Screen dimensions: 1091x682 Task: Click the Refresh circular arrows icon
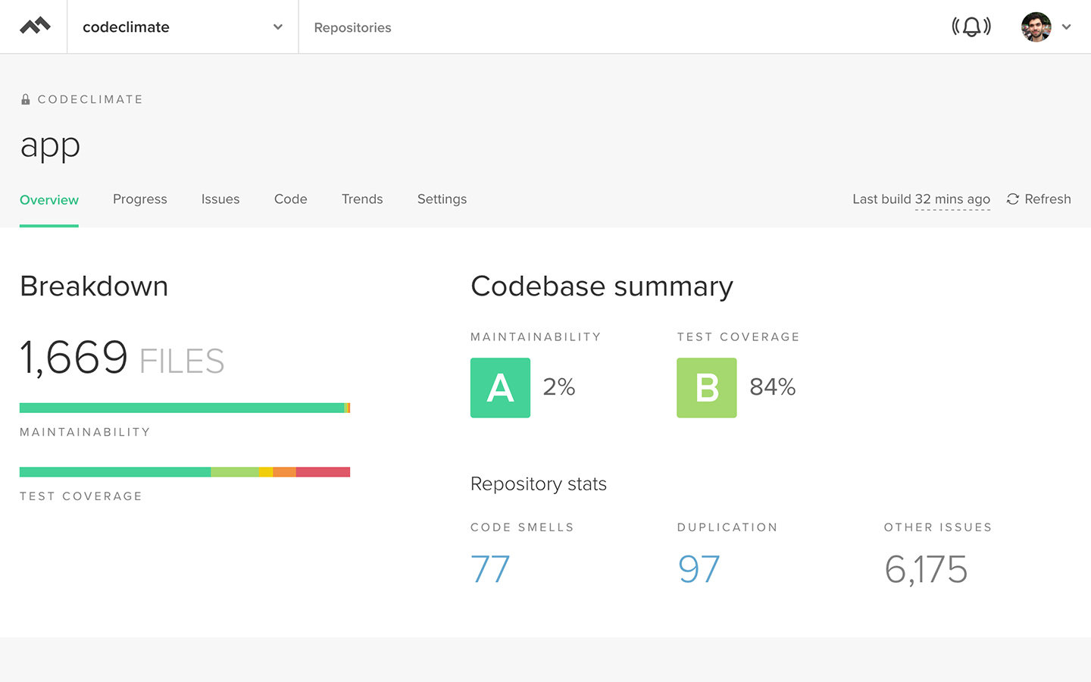pyautogui.click(x=1012, y=199)
